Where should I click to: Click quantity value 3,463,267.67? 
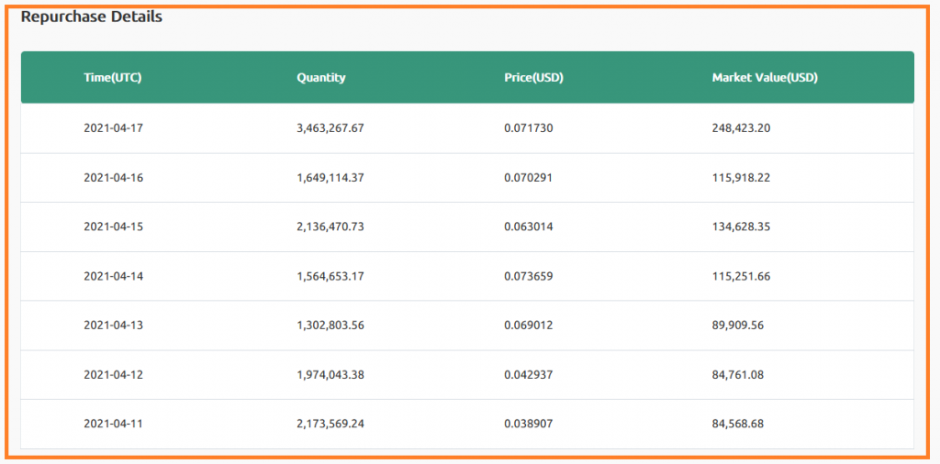[330, 128]
